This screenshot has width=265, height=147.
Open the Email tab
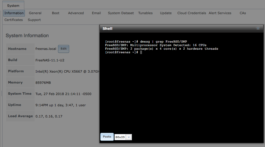pyautogui.click(x=96, y=13)
